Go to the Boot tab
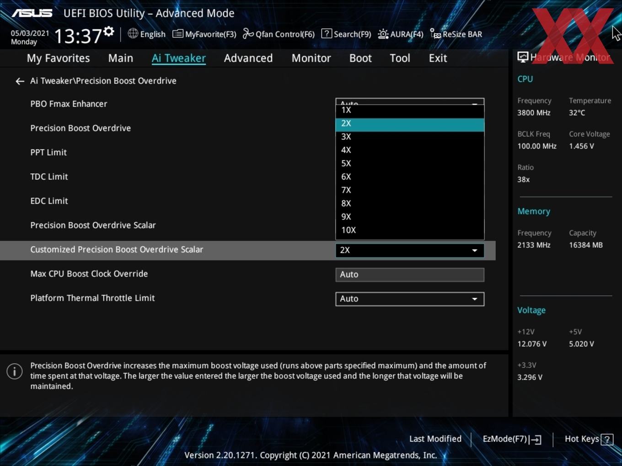Viewport: 622px width, 466px height. point(360,58)
